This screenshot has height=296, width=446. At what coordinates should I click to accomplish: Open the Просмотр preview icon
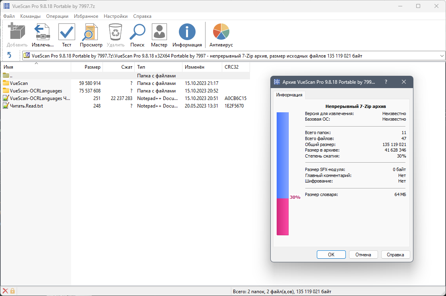point(91,32)
